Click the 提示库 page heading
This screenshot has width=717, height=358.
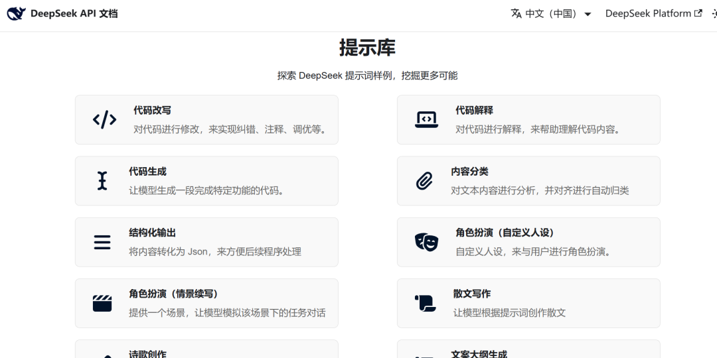[x=367, y=48]
